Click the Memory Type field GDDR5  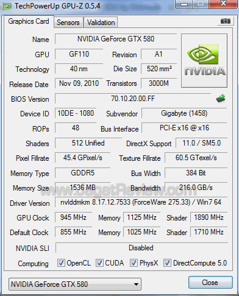point(82,173)
